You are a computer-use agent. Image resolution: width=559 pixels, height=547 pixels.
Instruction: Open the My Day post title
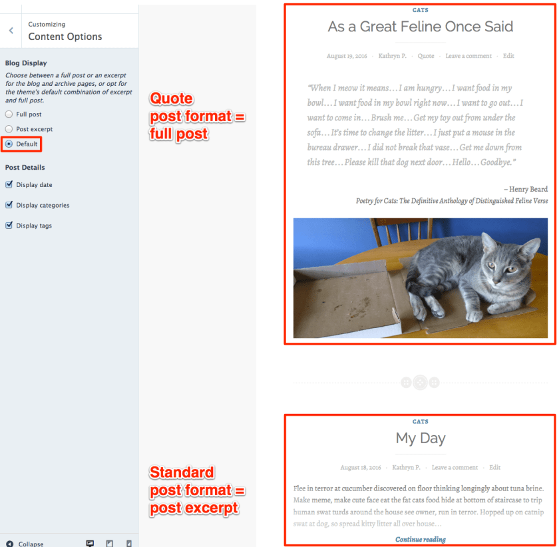[x=420, y=439]
